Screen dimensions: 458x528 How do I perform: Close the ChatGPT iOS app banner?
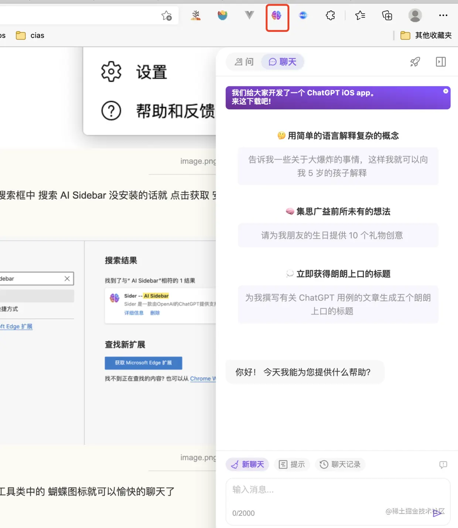point(446,91)
